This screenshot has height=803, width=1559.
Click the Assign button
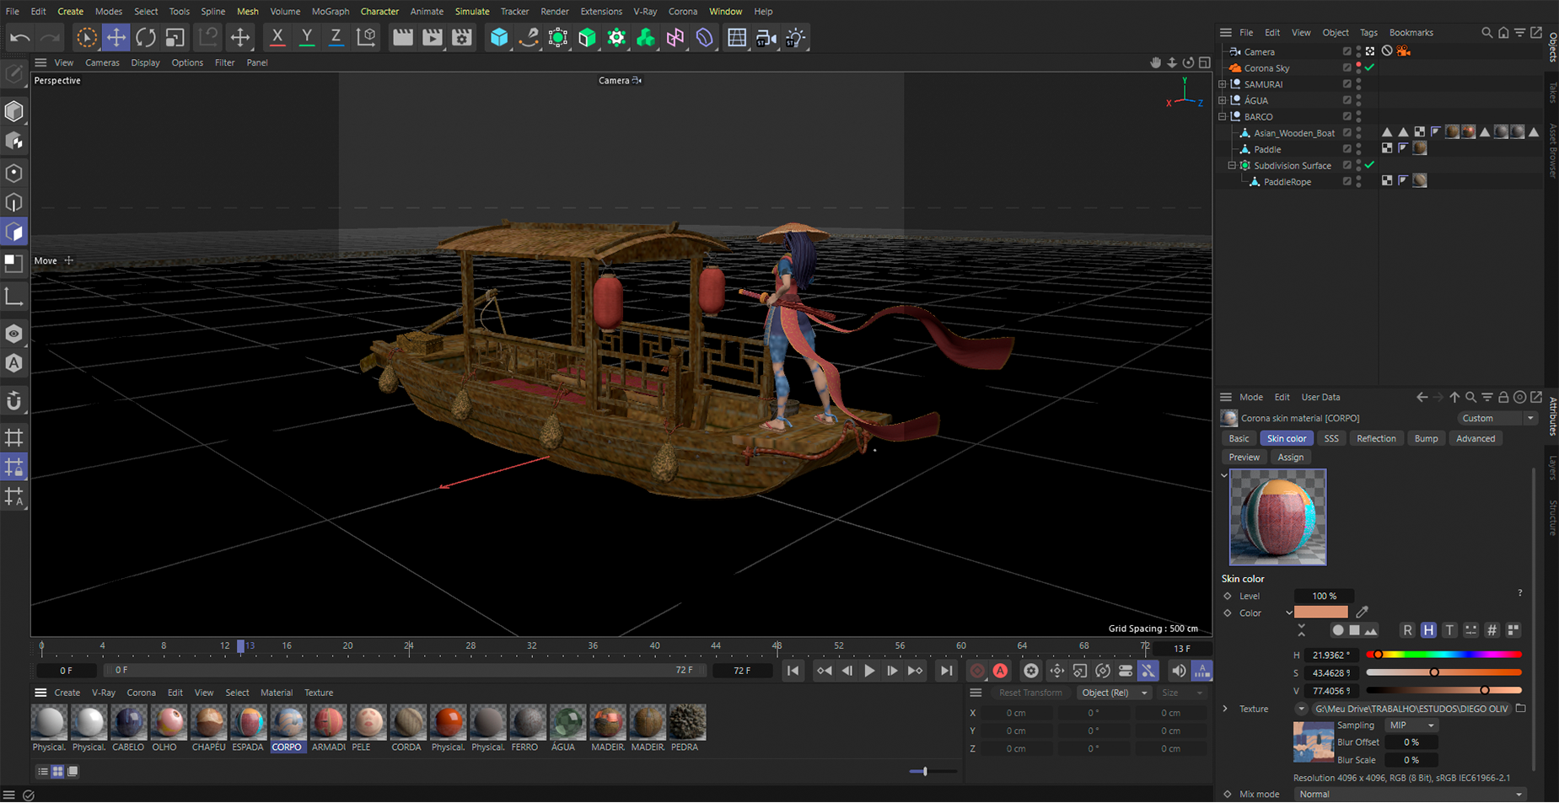point(1290,458)
